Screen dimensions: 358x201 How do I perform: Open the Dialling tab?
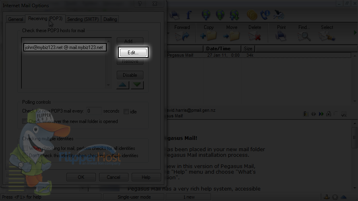click(110, 19)
